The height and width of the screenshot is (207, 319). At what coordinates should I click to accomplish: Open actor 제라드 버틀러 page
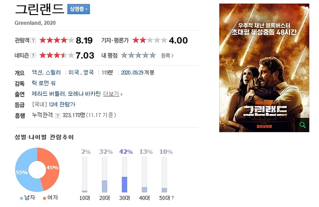tap(48, 93)
